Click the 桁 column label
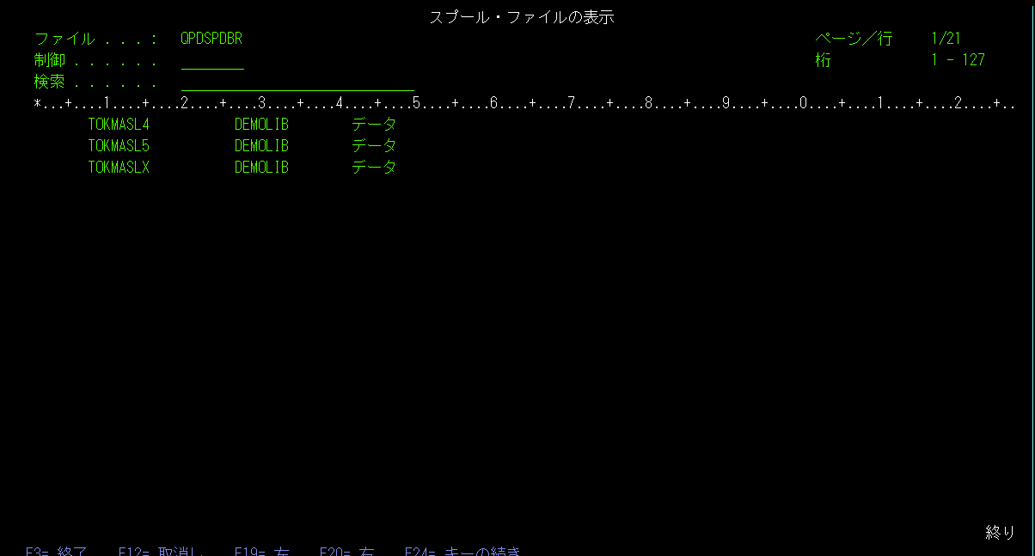Screen dimensions: 1035x556 [823, 61]
